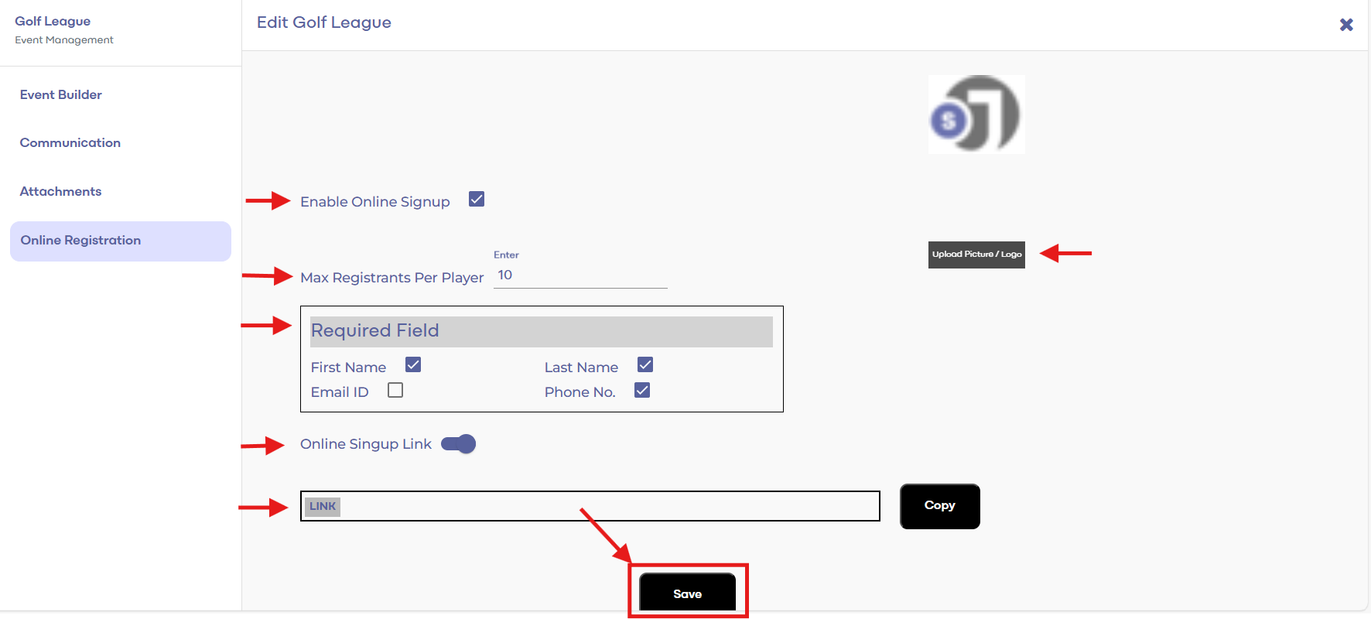Image resolution: width=1371 pixels, height=619 pixels.
Task: Uncheck Enable Online Signup checkbox
Action: click(477, 200)
